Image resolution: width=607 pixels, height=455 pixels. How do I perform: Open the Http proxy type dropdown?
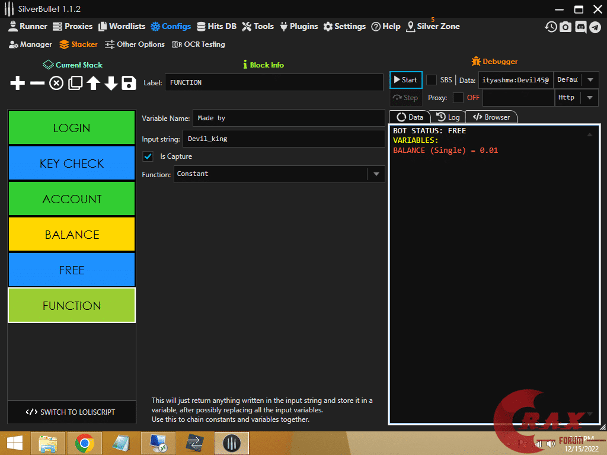(590, 98)
